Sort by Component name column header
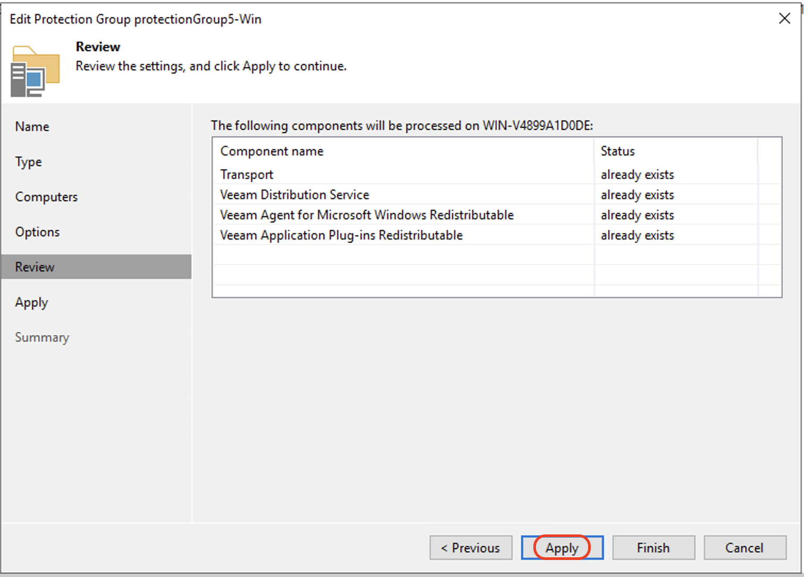Screen dimensions: 804x577 pos(403,151)
